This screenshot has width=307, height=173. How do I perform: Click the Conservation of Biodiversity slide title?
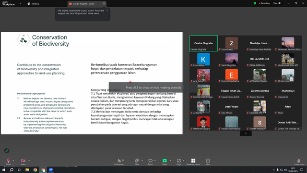click(x=50, y=40)
